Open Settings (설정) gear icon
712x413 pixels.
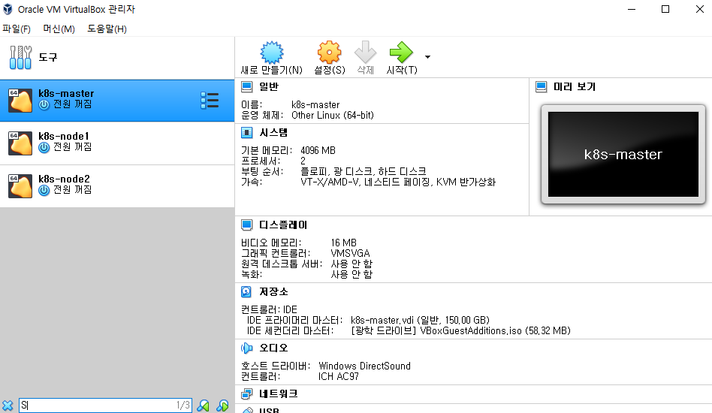[x=329, y=53]
